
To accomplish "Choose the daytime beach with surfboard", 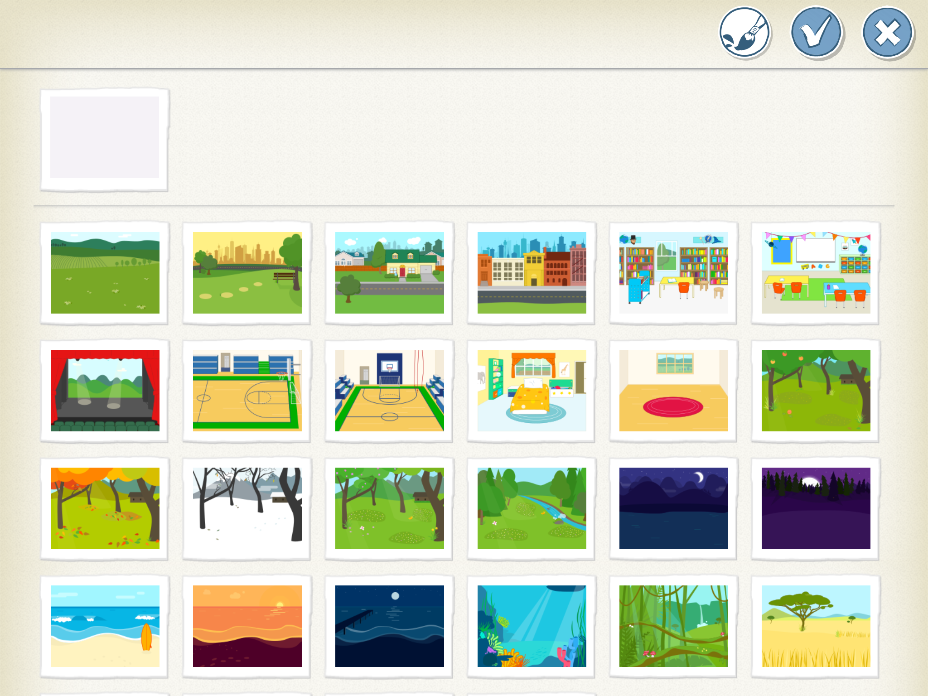I will click(105, 626).
